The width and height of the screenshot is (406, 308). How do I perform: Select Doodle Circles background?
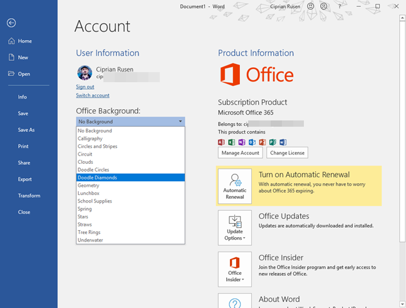130,169
